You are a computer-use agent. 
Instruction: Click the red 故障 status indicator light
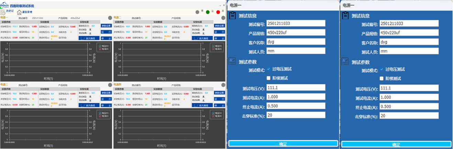(x=218, y=12)
